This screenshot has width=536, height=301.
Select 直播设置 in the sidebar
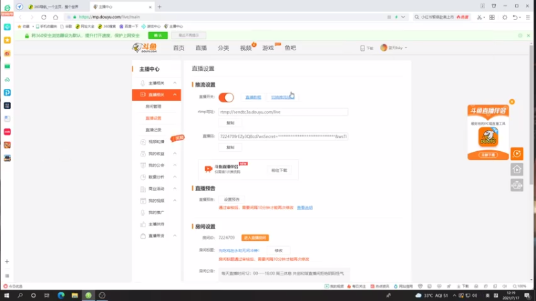(153, 118)
